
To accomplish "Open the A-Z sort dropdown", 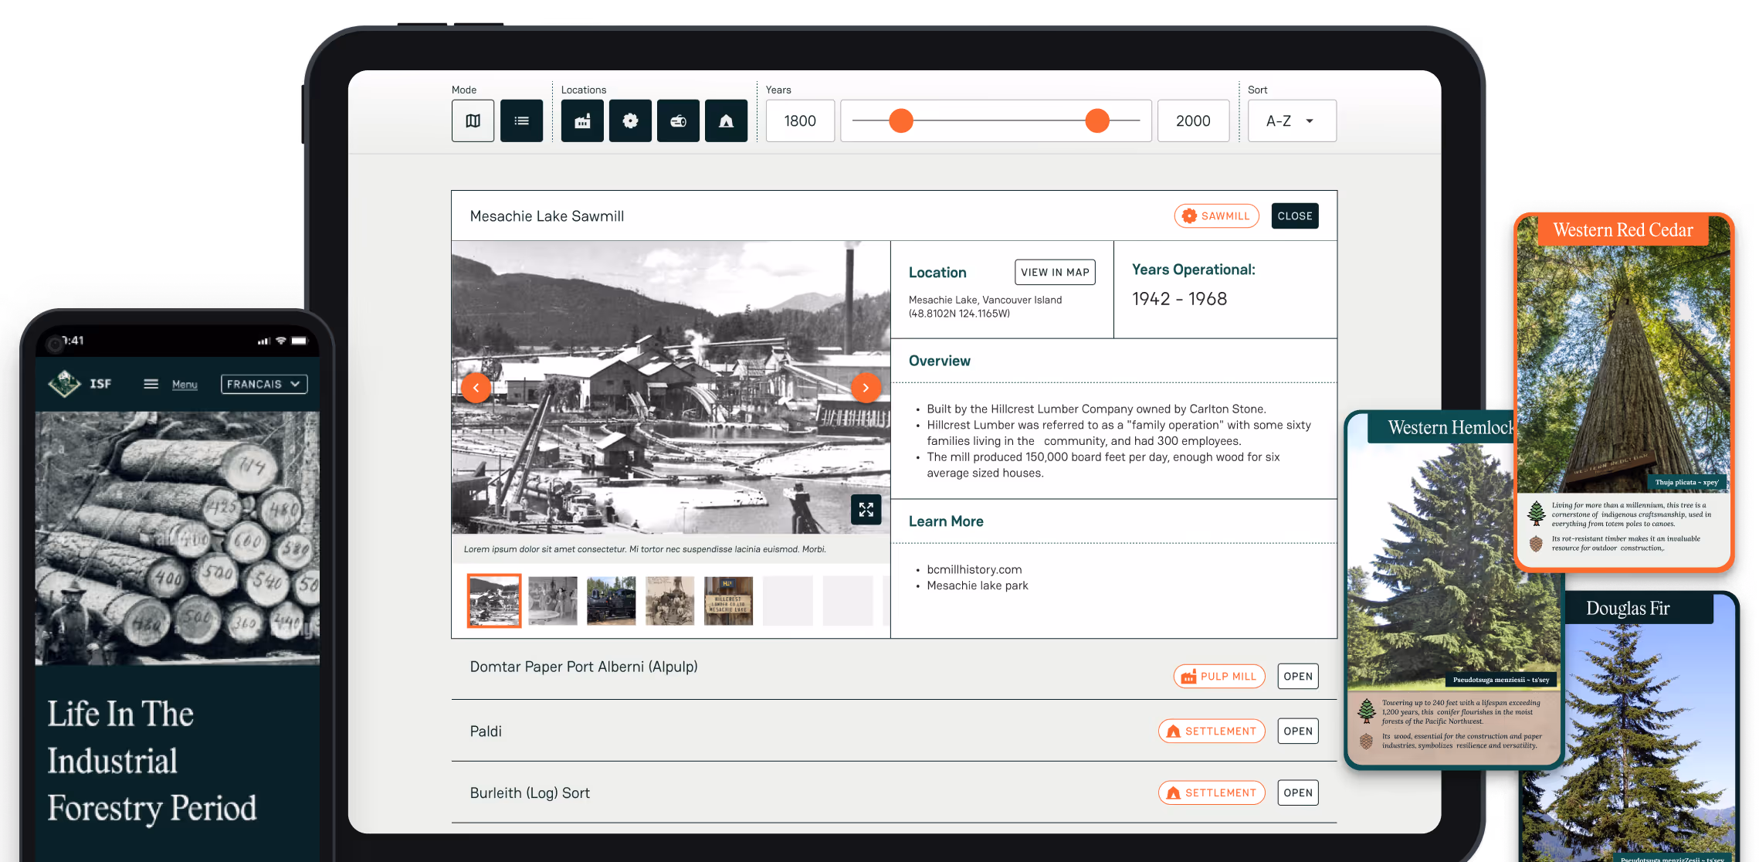I will [x=1291, y=120].
